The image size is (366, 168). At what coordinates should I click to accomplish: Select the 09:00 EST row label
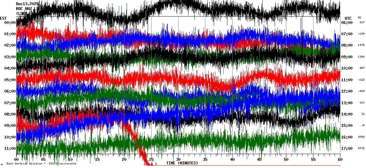point(10,126)
